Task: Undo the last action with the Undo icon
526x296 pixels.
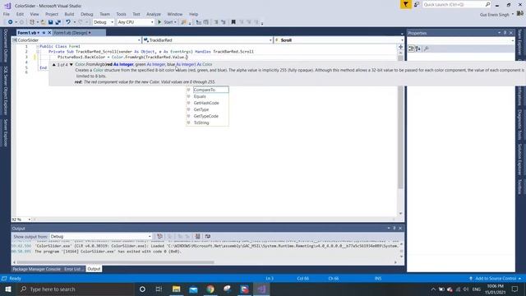Action: [68, 22]
